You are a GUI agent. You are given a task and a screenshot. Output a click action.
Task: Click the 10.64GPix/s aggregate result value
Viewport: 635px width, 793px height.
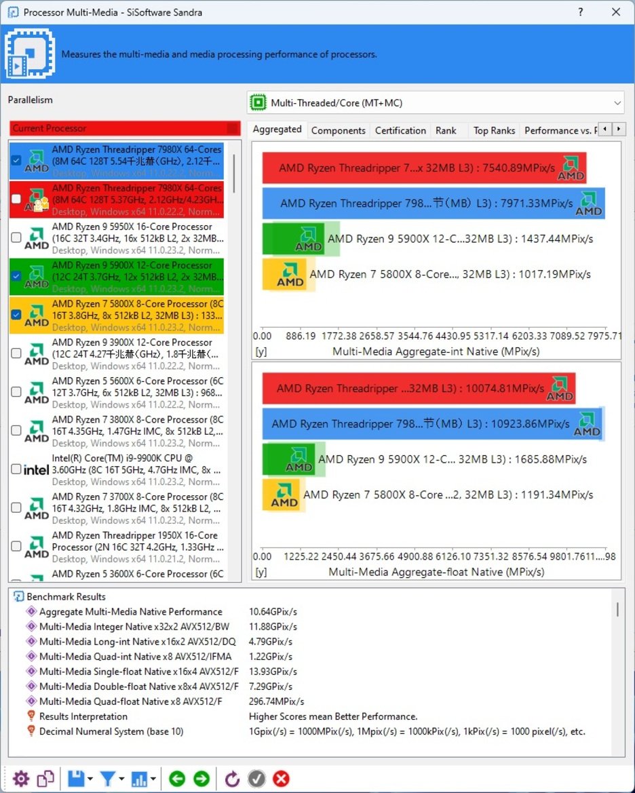tap(273, 612)
